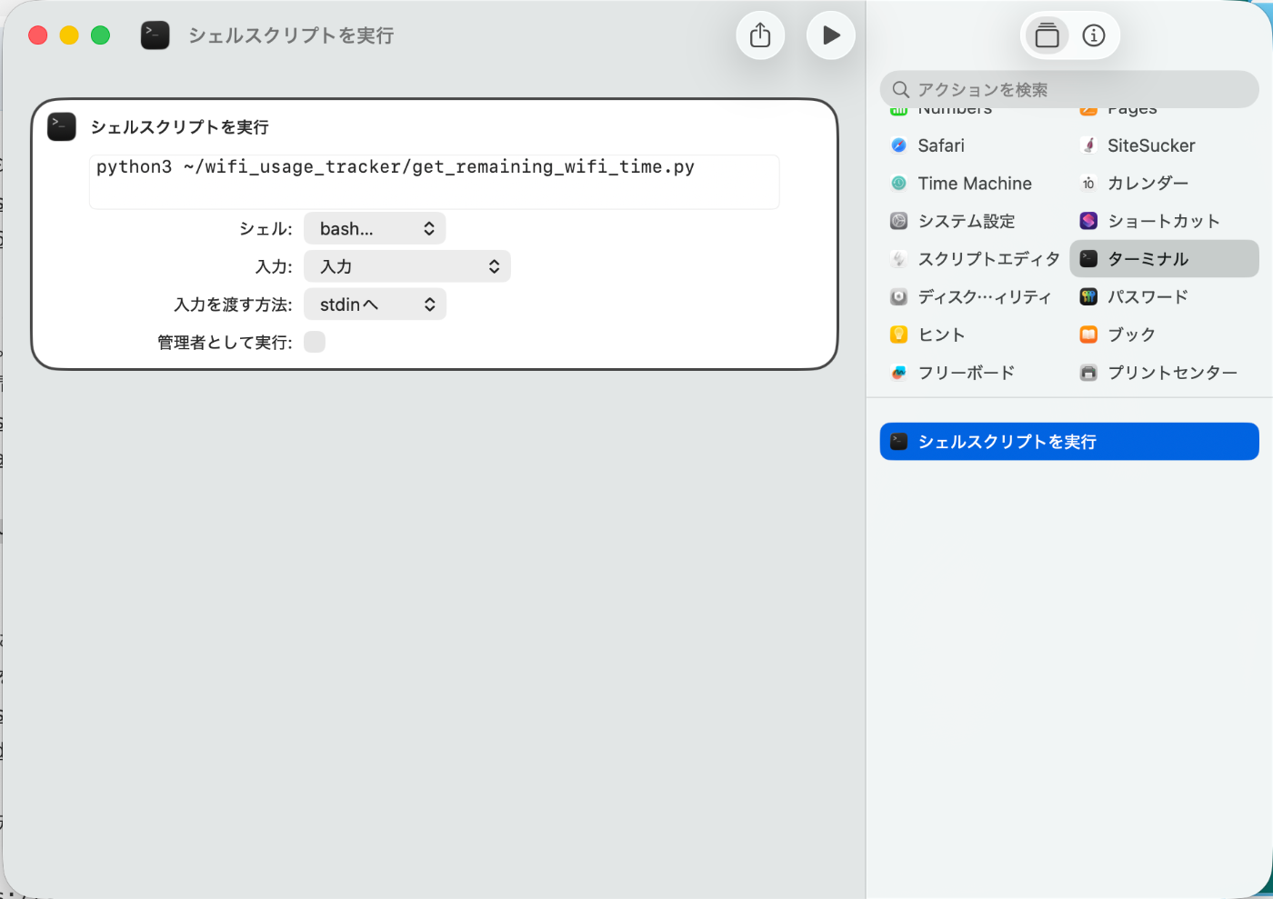Click the 管理者として実行: label
This screenshot has height=899, width=1273.
click(x=226, y=343)
